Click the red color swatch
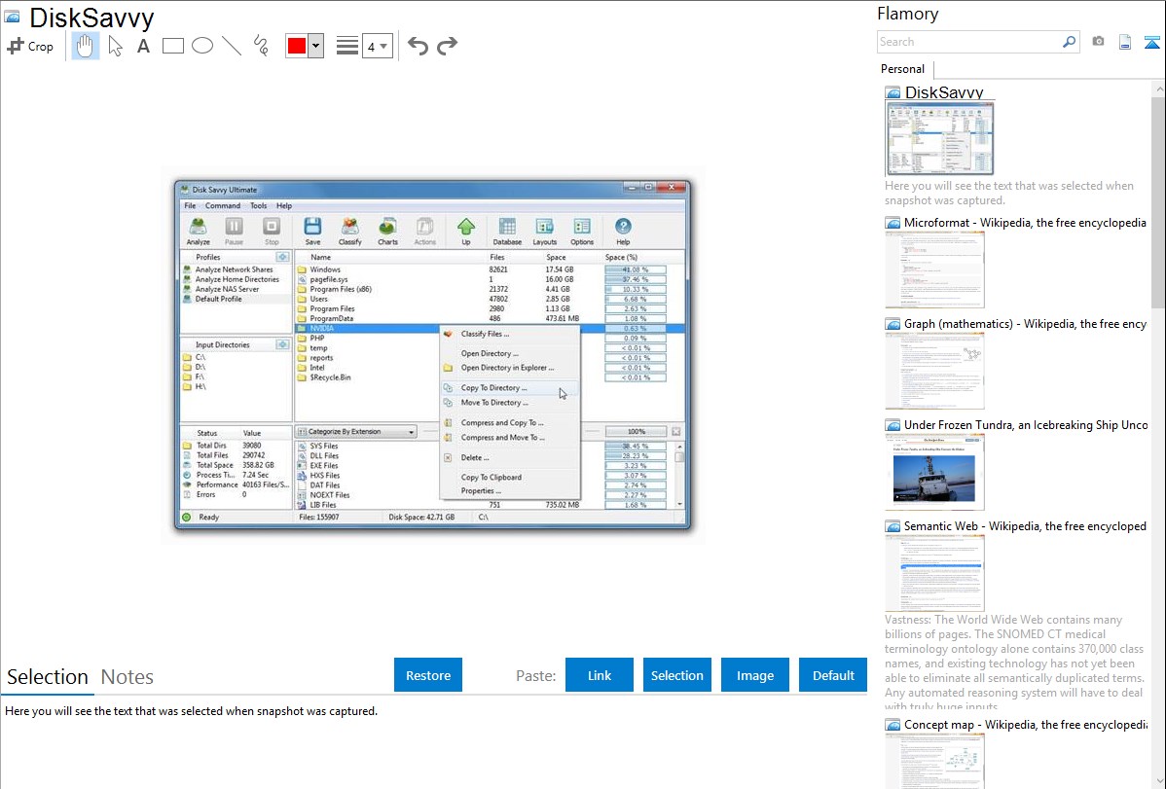 click(297, 46)
